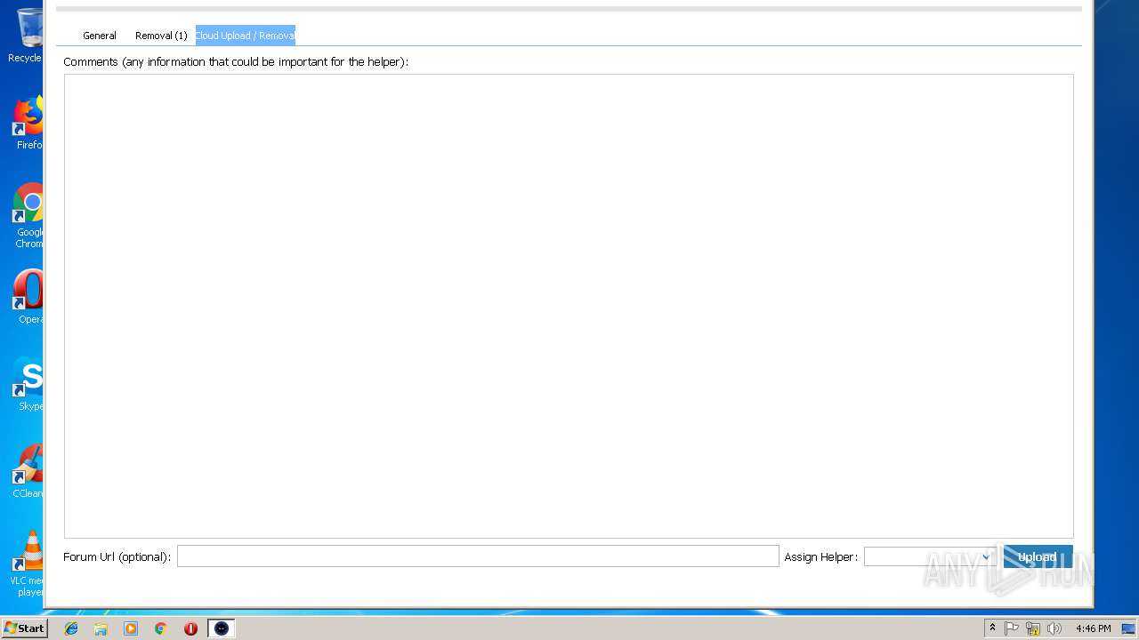Viewport: 1139px width, 640px height.
Task: Open Windows Media Player taskbar icon
Action: 131,628
